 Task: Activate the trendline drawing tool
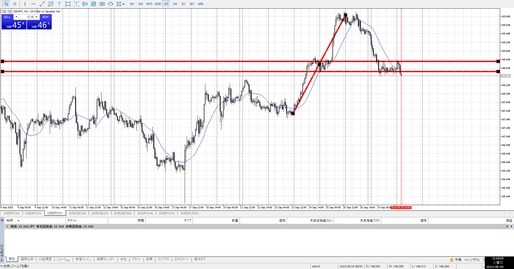(x=42, y=4)
